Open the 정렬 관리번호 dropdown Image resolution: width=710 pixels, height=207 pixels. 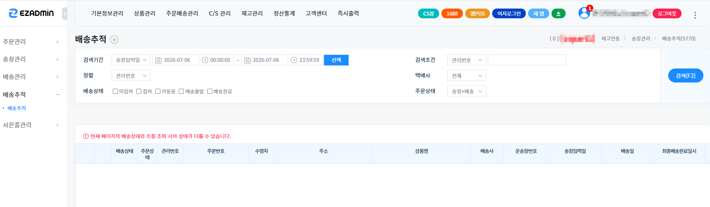[131, 75]
